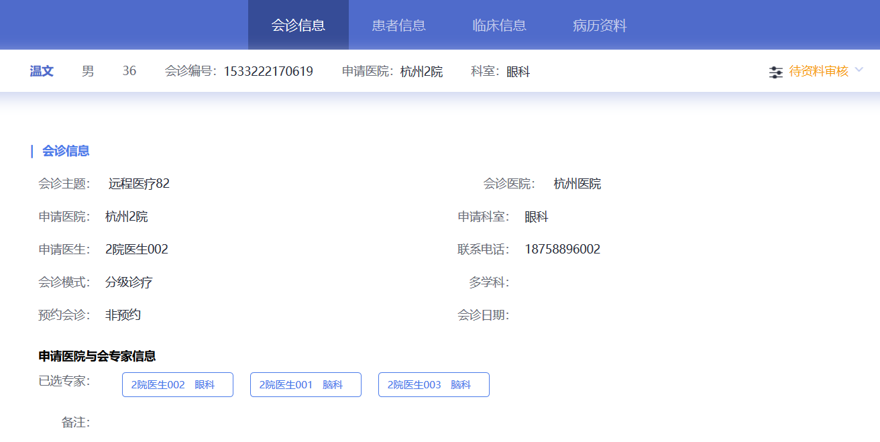Open the 待资料审核 status label
880x442 pixels.
click(818, 71)
